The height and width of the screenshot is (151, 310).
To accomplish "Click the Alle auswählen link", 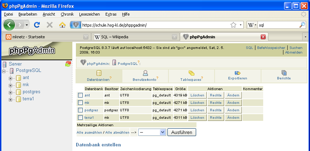I will (x=89, y=133).
